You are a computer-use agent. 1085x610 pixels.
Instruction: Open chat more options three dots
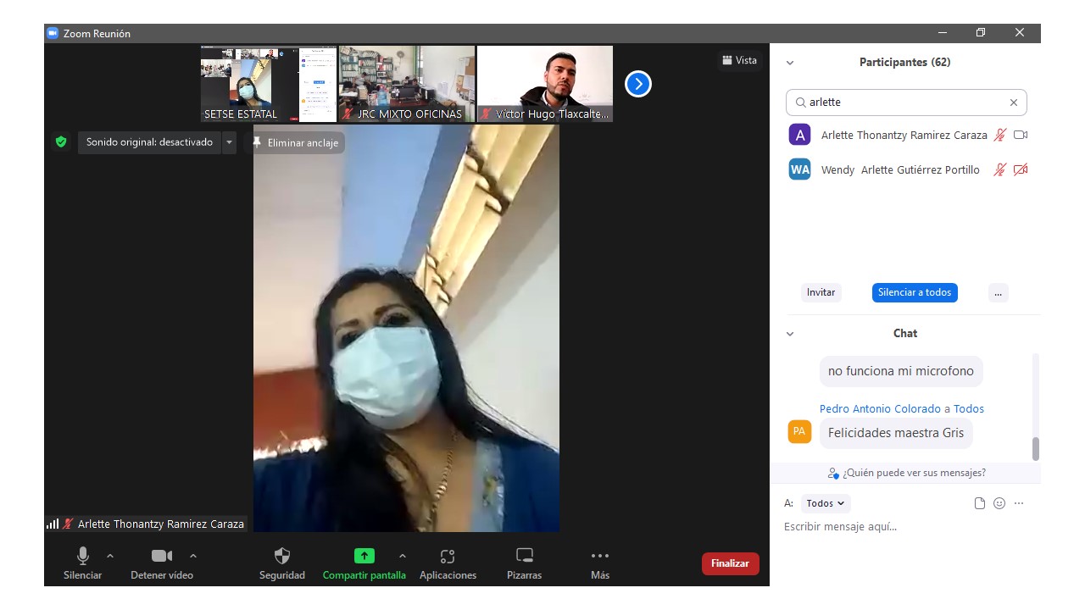click(x=1019, y=503)
